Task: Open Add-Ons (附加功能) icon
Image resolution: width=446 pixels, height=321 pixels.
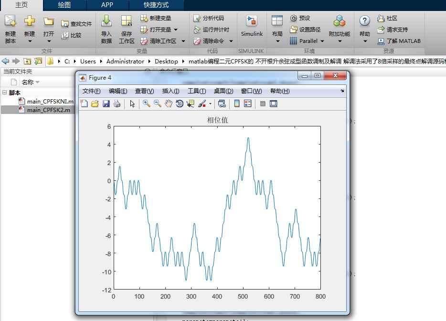Action: click(340, 21)
